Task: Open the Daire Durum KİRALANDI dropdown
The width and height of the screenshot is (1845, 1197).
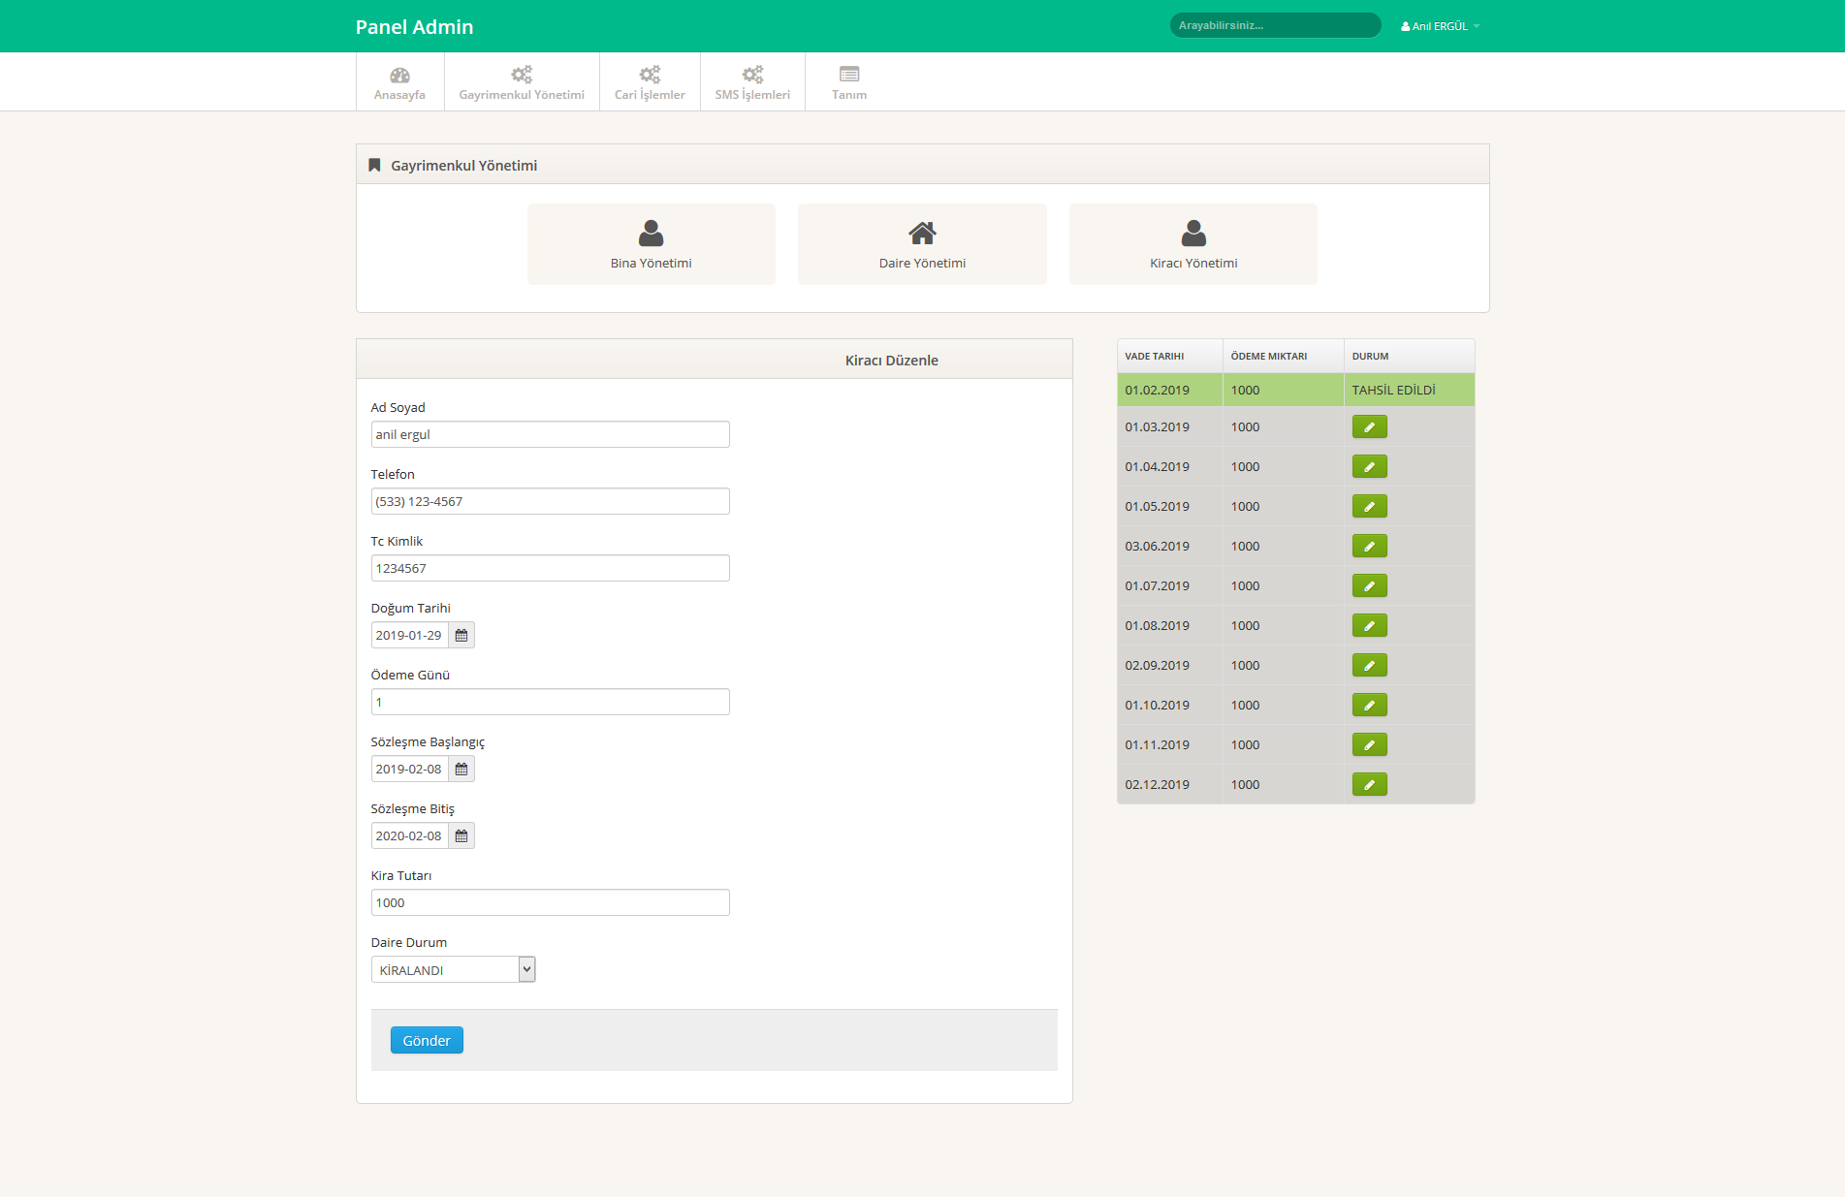Action: 453,969
